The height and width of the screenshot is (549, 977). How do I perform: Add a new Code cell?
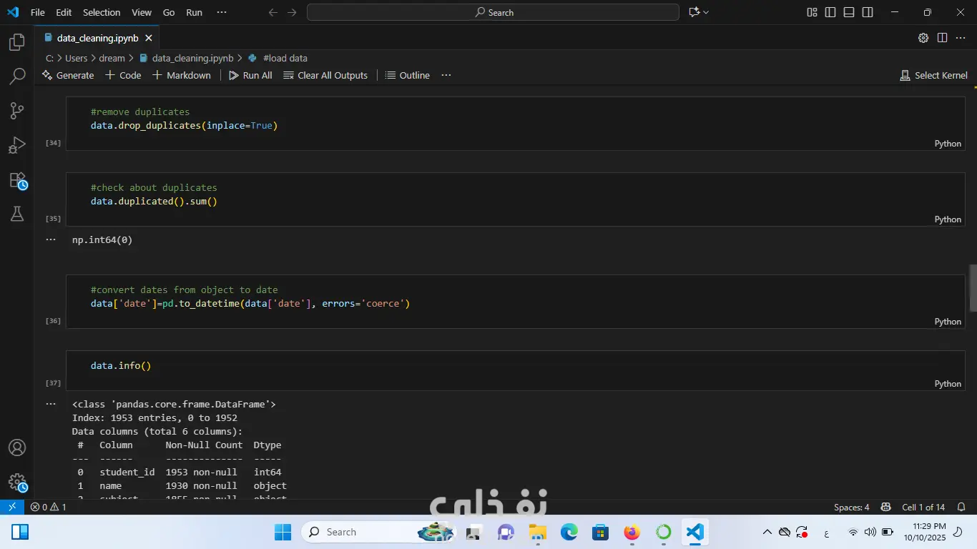pyautogui.click(x=123, y=75)
